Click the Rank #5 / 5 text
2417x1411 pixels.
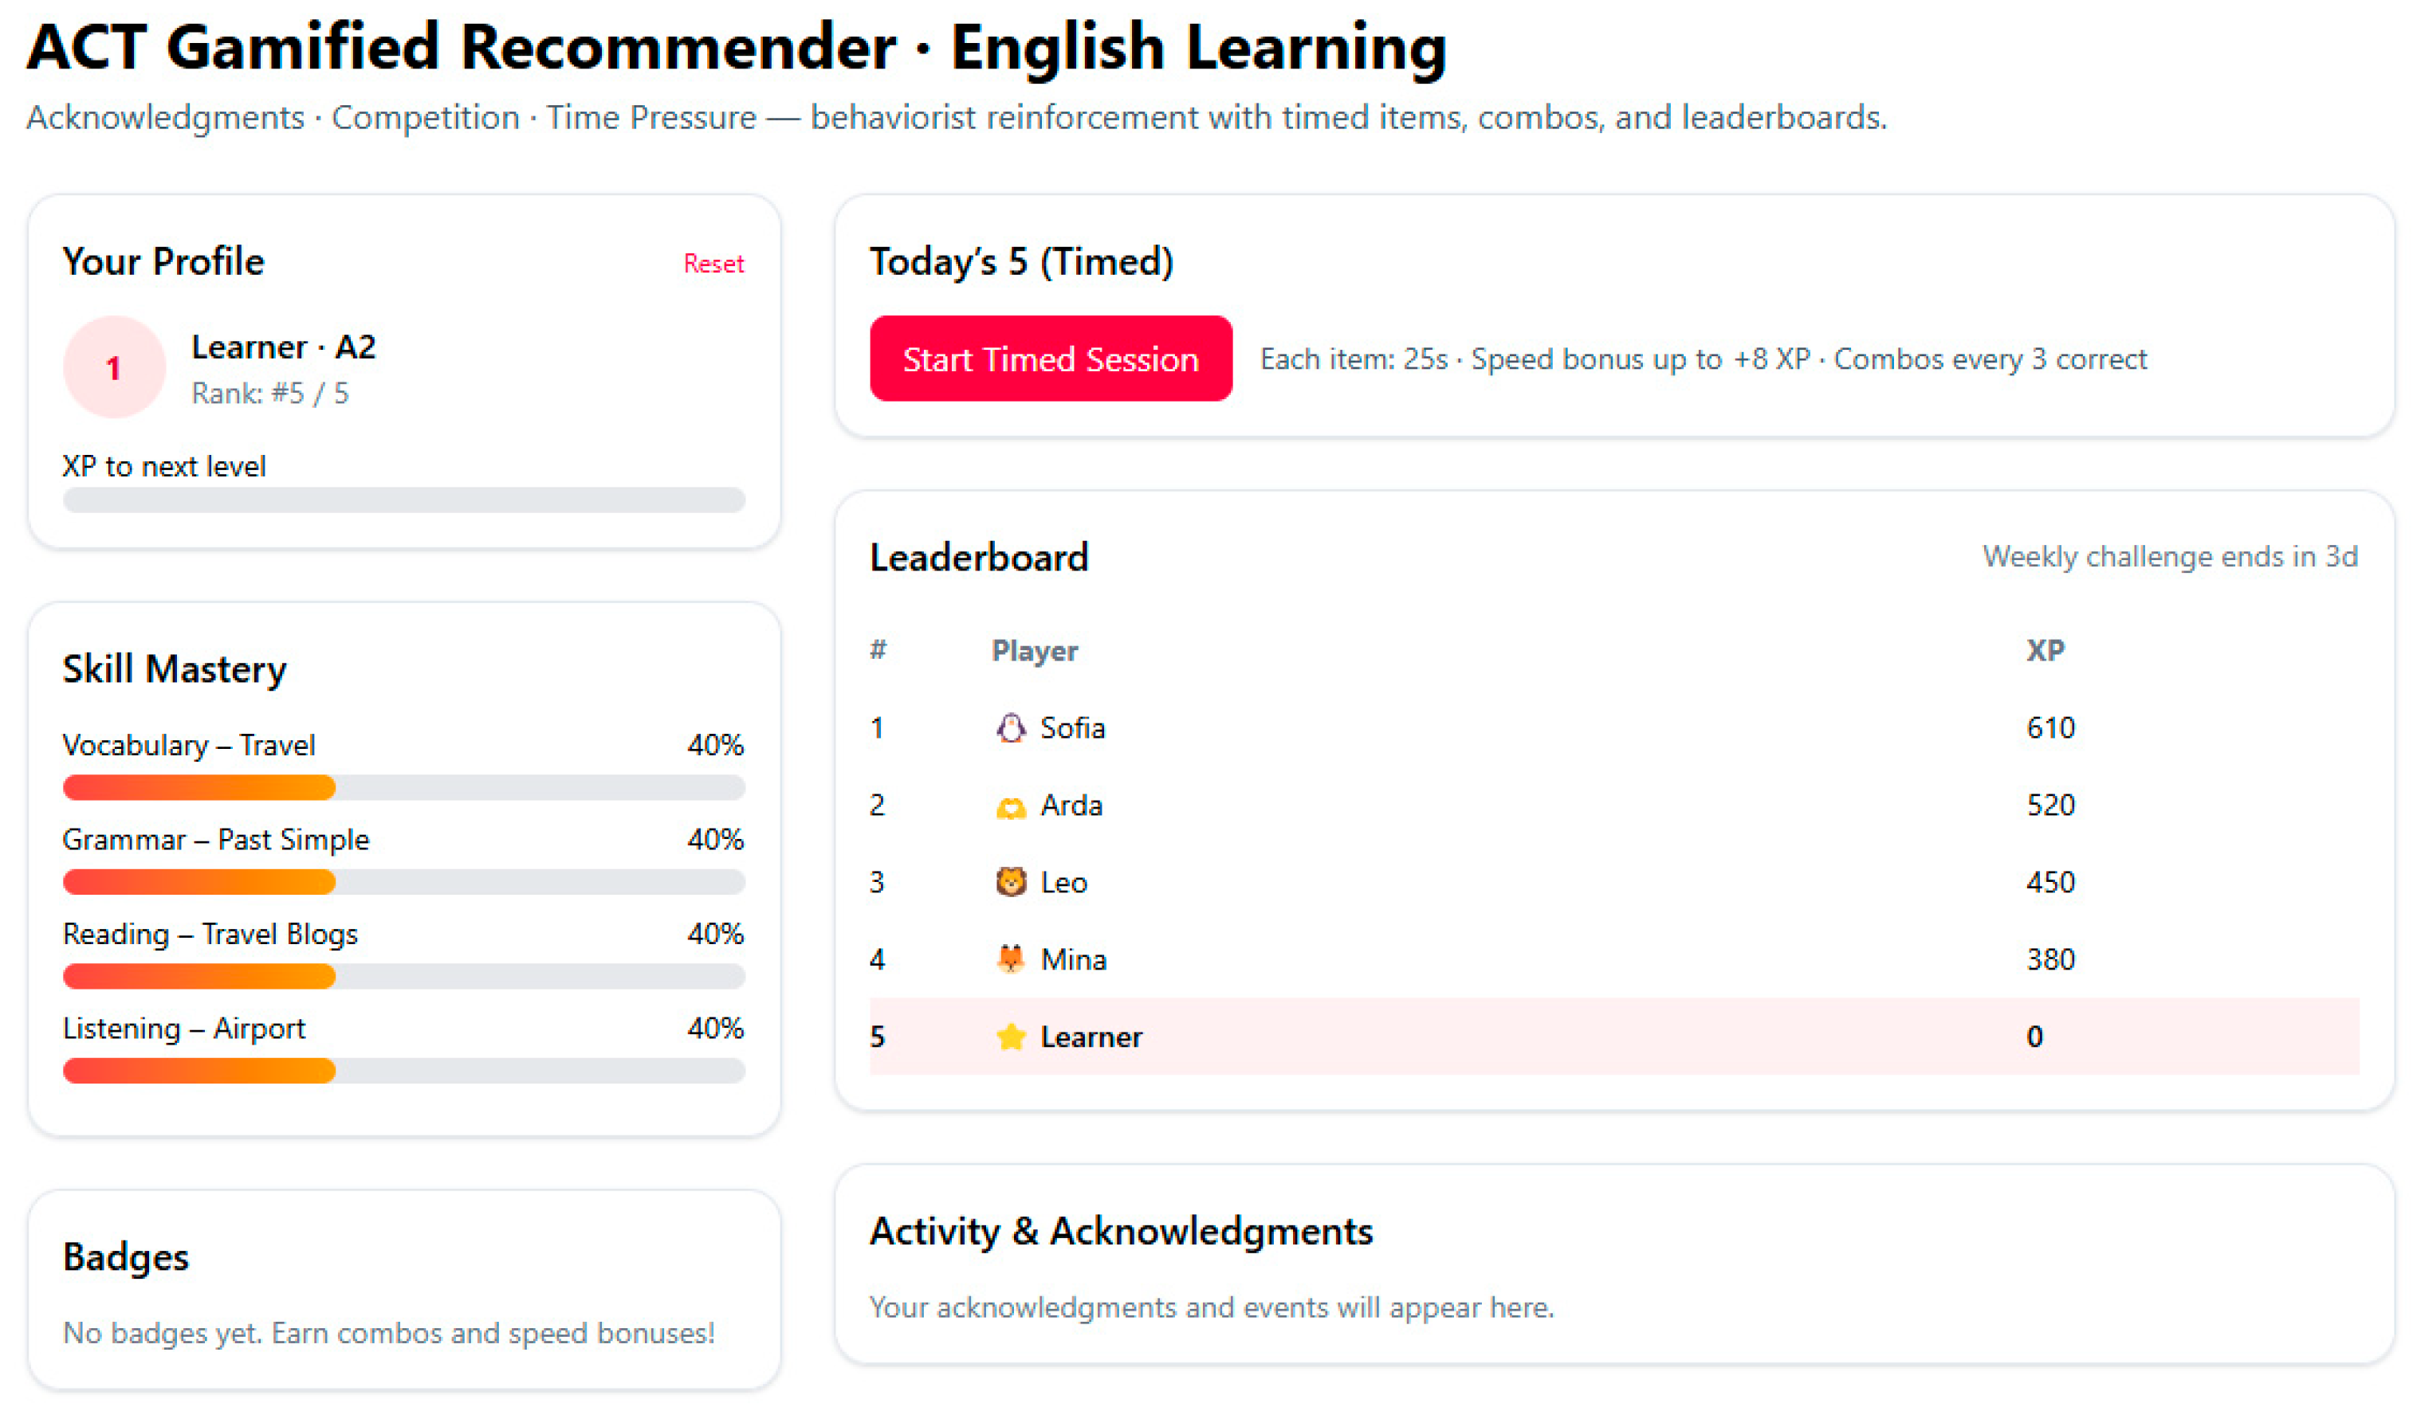pyautogui.click(x=270, y=393)
